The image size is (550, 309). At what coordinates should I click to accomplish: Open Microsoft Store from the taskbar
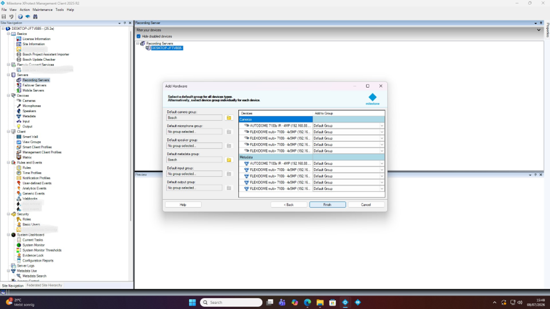click(x=332, y=303)
